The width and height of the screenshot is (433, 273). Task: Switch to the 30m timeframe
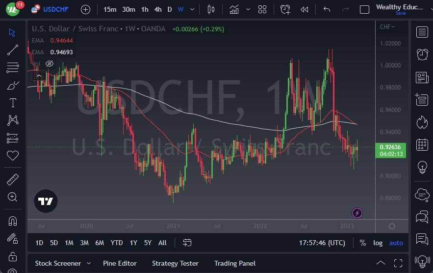128,10
